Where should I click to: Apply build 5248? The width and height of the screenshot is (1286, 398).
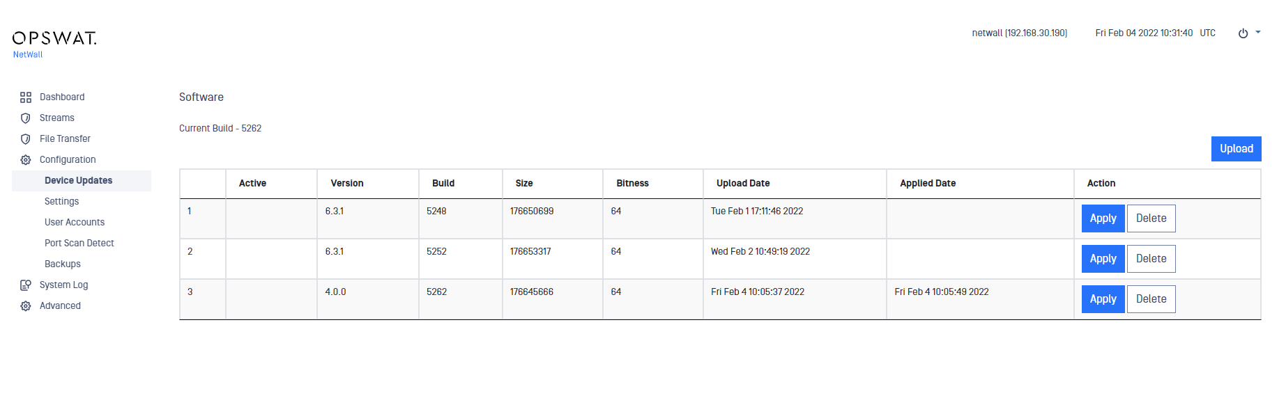1103,218
